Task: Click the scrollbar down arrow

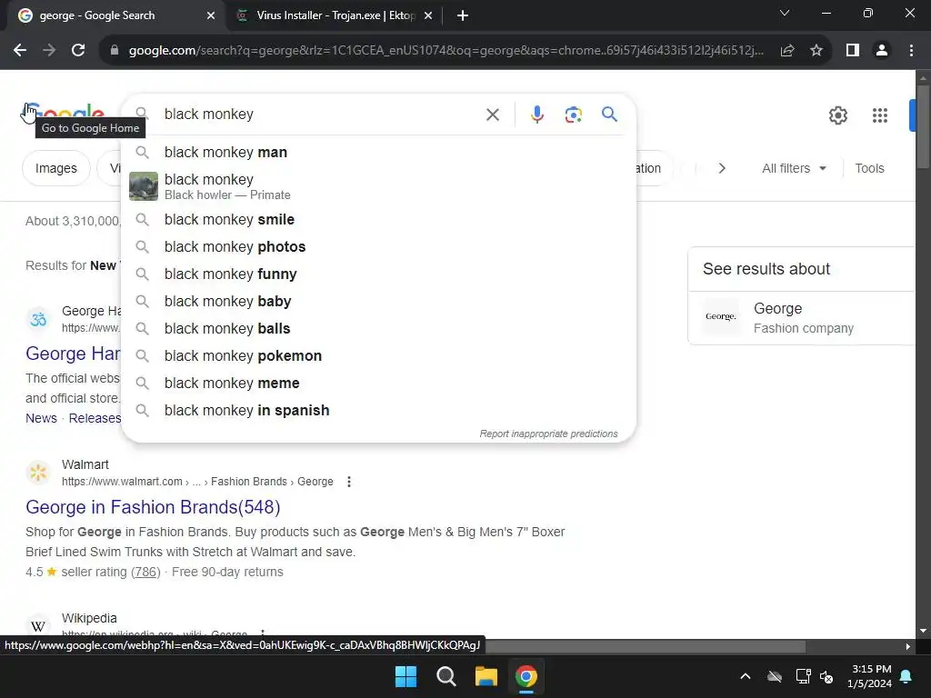Action: pos(923,631)
